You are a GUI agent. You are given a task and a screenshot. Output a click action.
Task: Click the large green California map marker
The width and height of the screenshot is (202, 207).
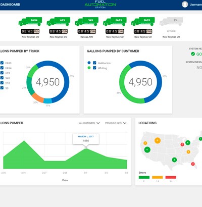147,149
